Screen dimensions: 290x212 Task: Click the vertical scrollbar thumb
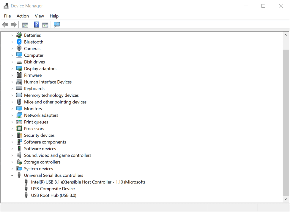(x=286, y=123)
